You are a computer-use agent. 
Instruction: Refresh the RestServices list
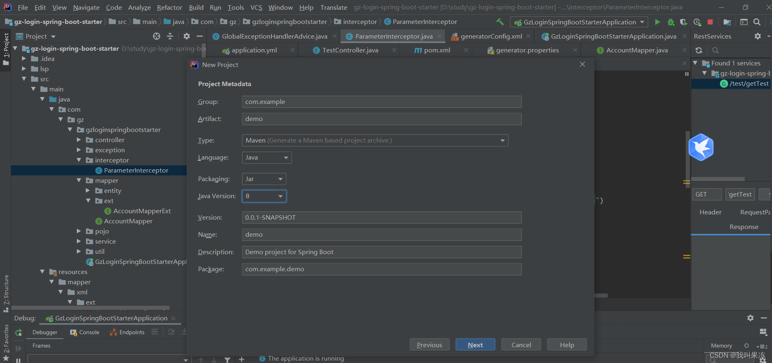coord(699,50)
